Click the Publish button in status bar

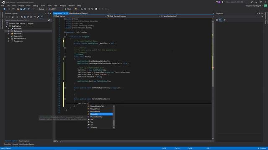[x=262, y=148]
